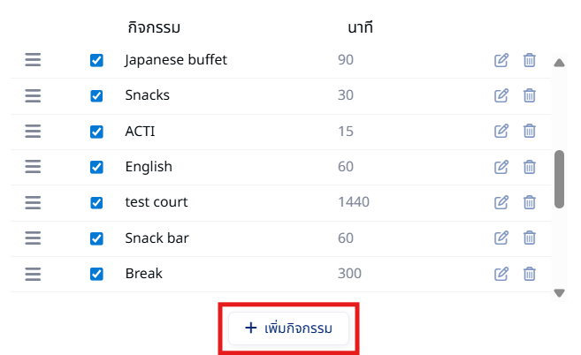The height and width of the screenshot is (355, 581).
Task: Click the drag handle for Snacks row
Action: [x=33, y=96]
